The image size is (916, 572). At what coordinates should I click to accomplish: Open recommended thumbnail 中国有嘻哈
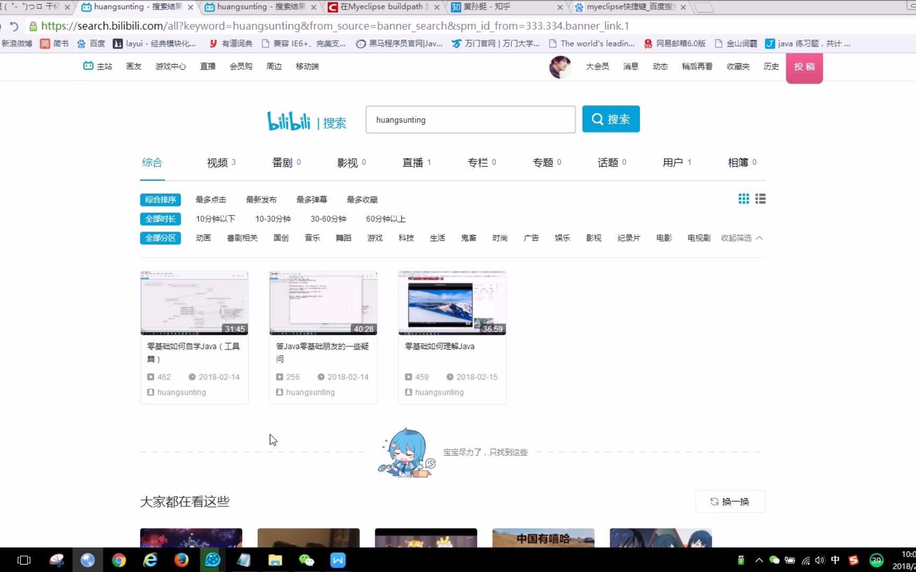point(543,538)
